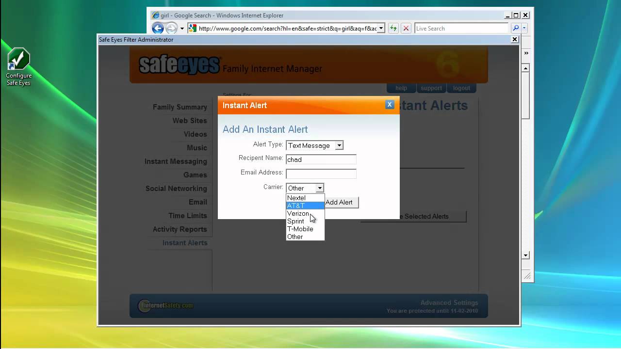This screenshot has width=621, height=349.
Task: Open Live Search options dropdown arrow
Action: [x=524, y=28]
